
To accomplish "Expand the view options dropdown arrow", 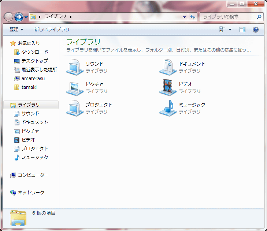I will (x=230, y=30).
